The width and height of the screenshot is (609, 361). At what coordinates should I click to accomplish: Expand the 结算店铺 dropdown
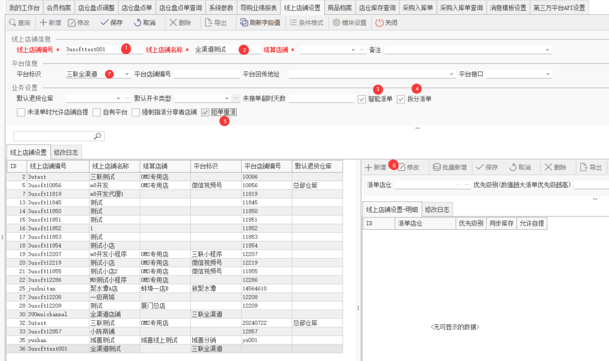point(353,50)
